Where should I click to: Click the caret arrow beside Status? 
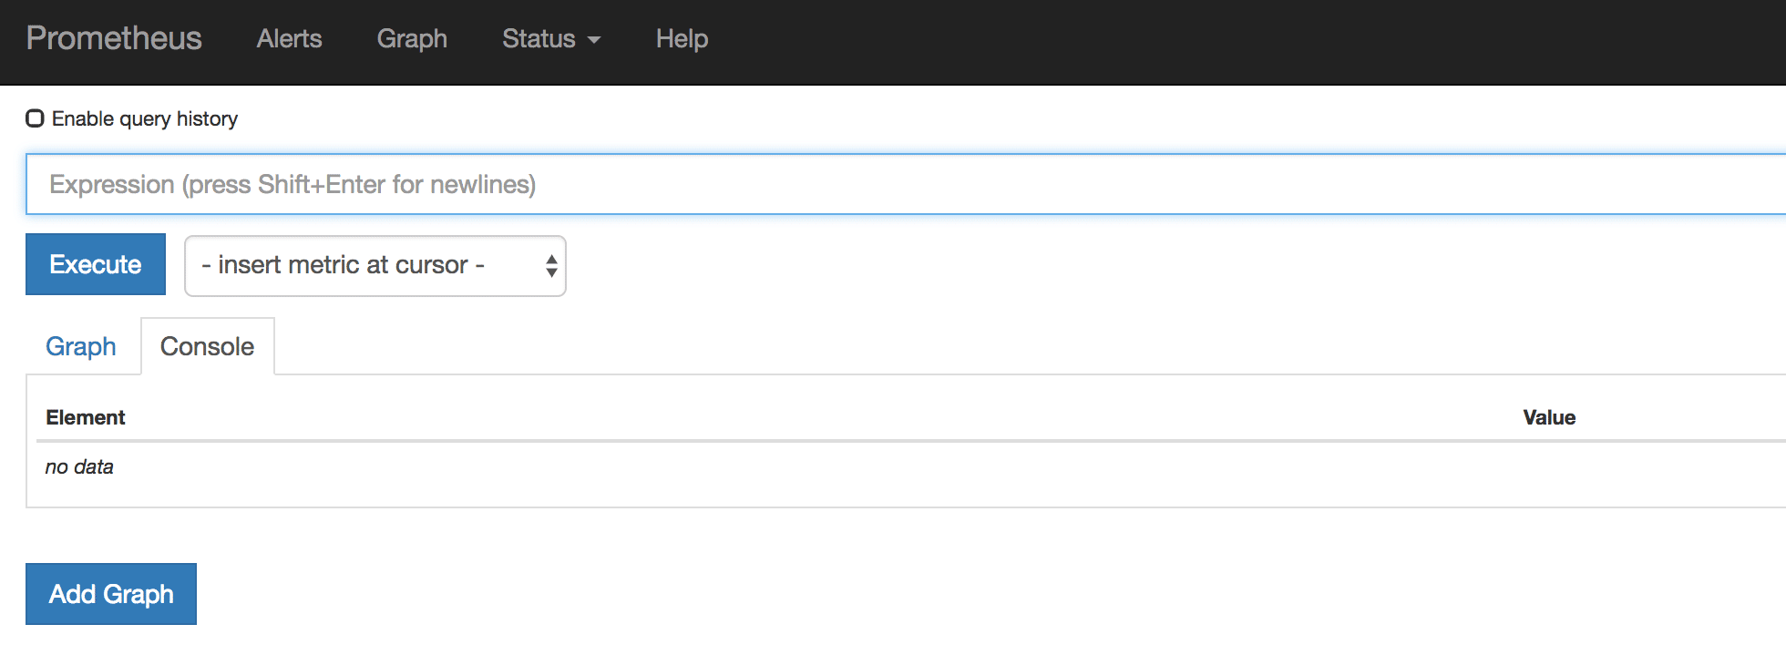[x=594, y=40]
